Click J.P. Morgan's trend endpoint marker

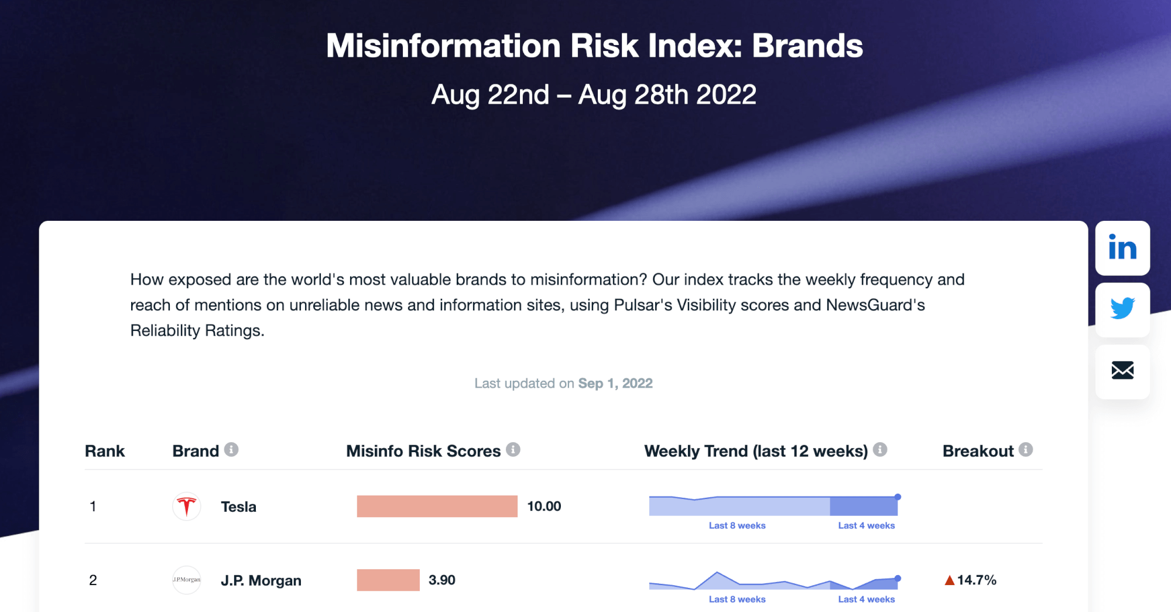click(898, 579)
